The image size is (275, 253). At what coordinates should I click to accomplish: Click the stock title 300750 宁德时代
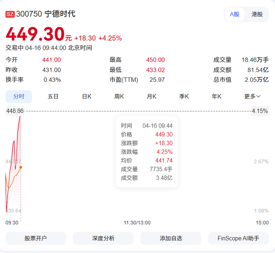click(45, 14)
